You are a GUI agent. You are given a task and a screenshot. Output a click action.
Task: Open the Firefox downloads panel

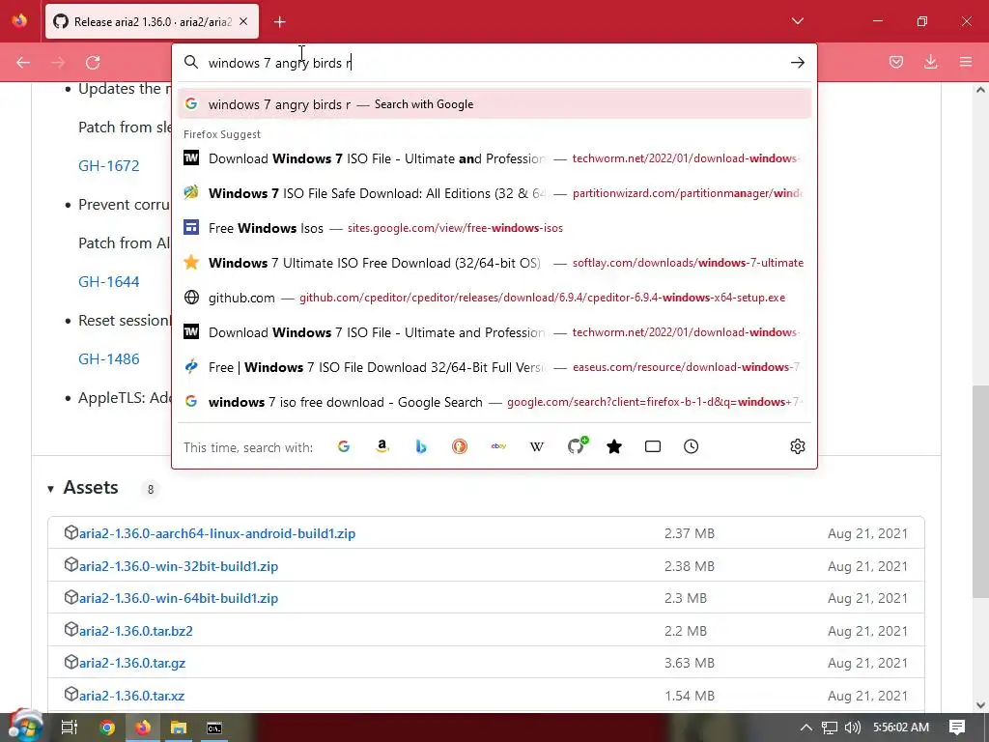(930, 62)
